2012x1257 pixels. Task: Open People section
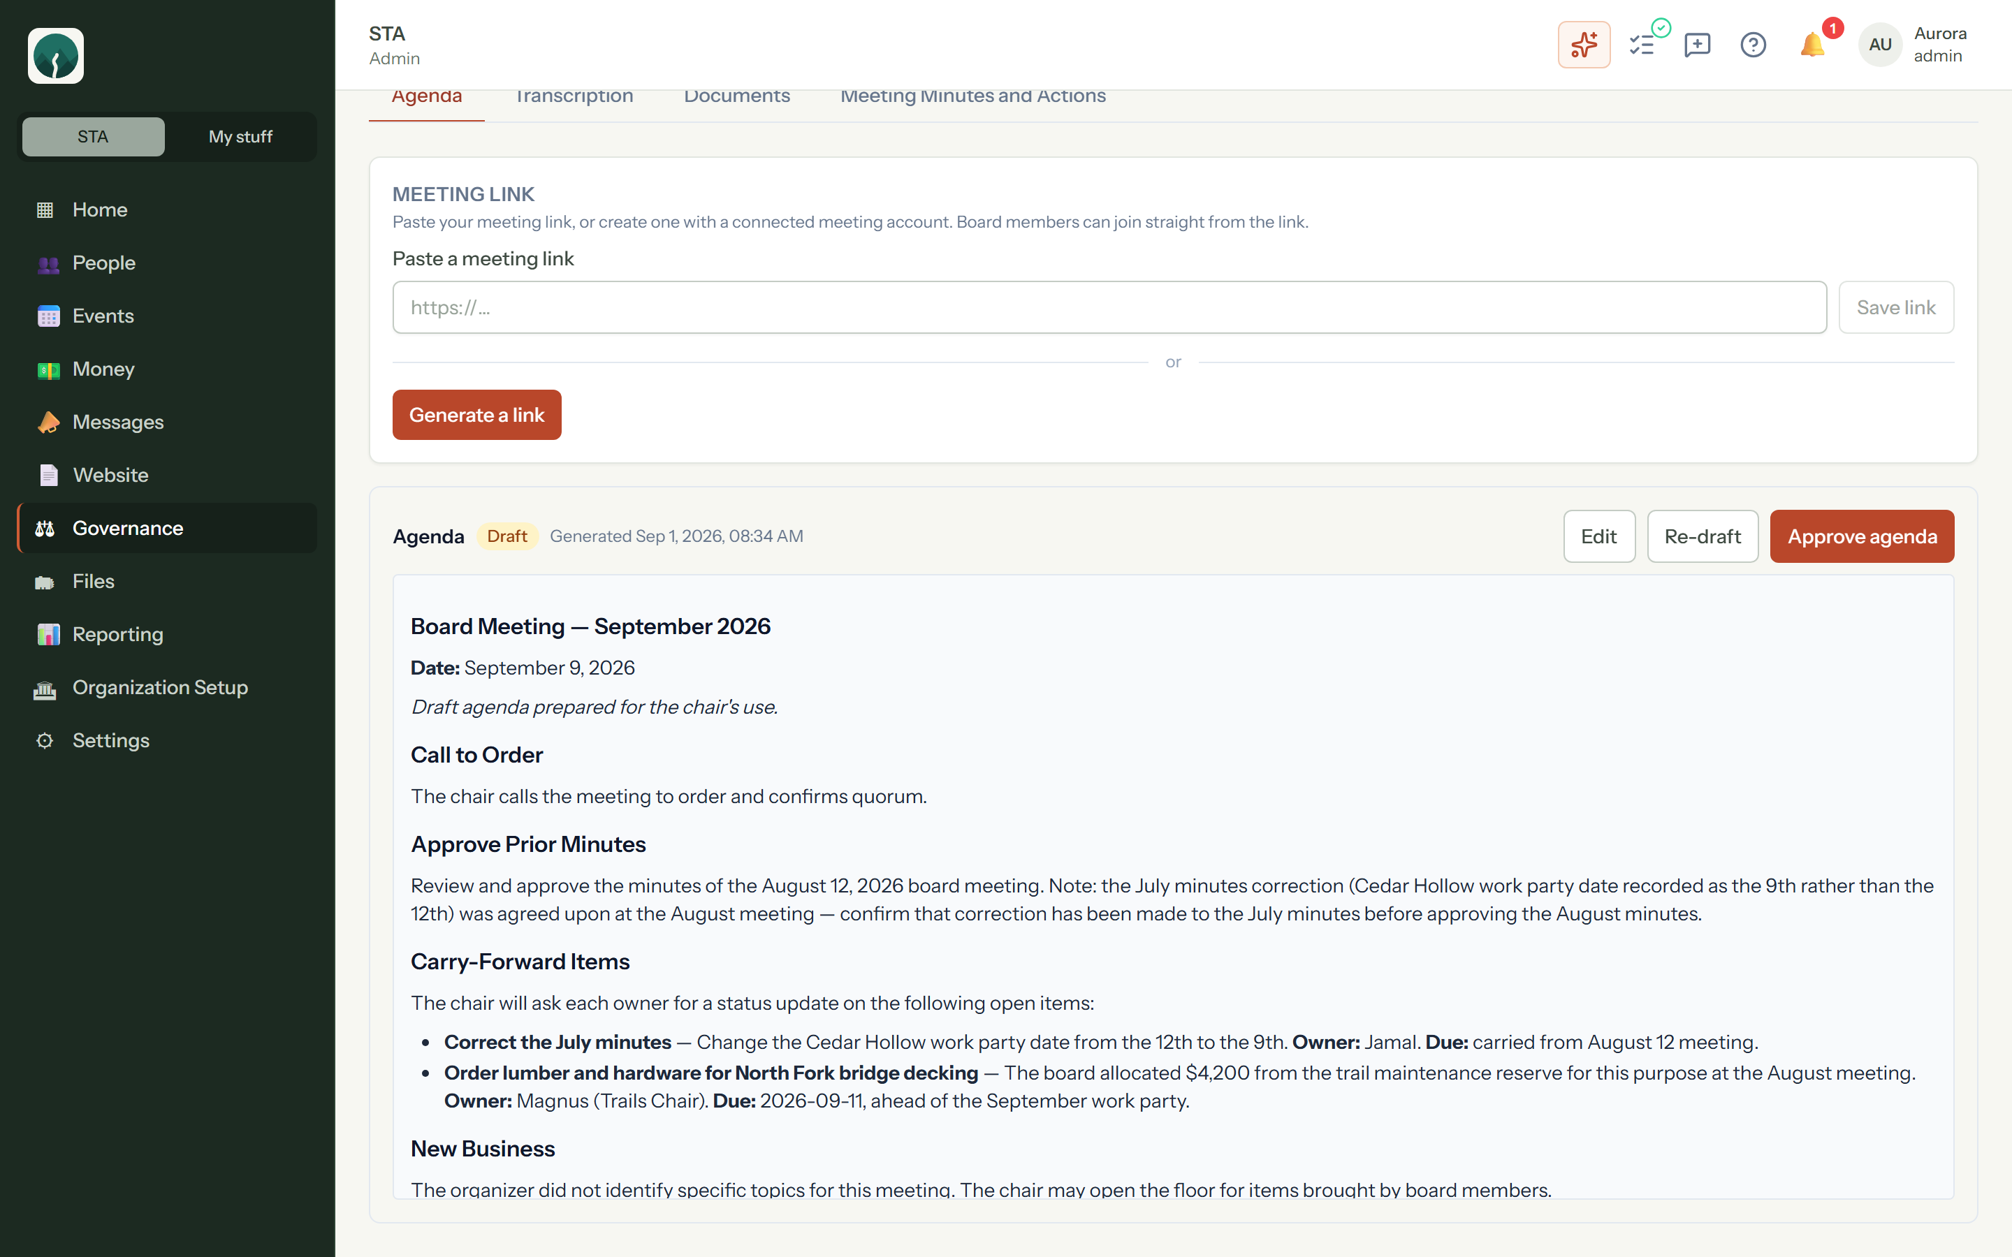pos(166,263)
